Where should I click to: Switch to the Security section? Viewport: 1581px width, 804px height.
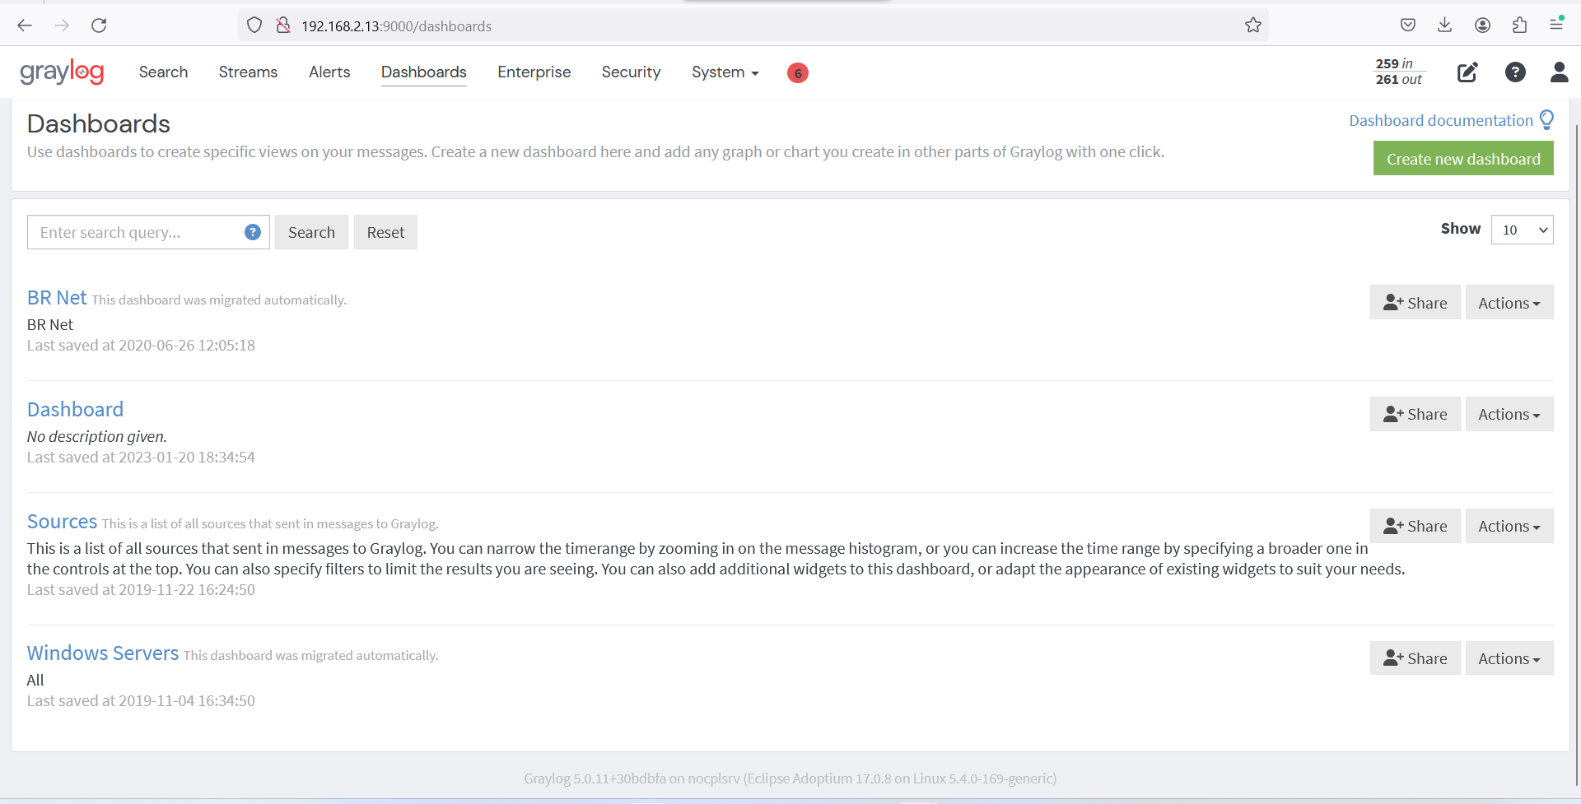(631, 72)
